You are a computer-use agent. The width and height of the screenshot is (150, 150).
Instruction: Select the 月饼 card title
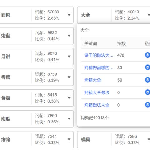pyautogui.click(x=6, y=57)
